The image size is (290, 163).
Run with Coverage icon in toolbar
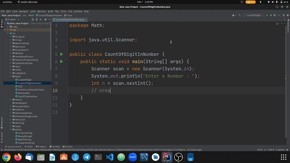pyautogui.click(x=275, y=15)
